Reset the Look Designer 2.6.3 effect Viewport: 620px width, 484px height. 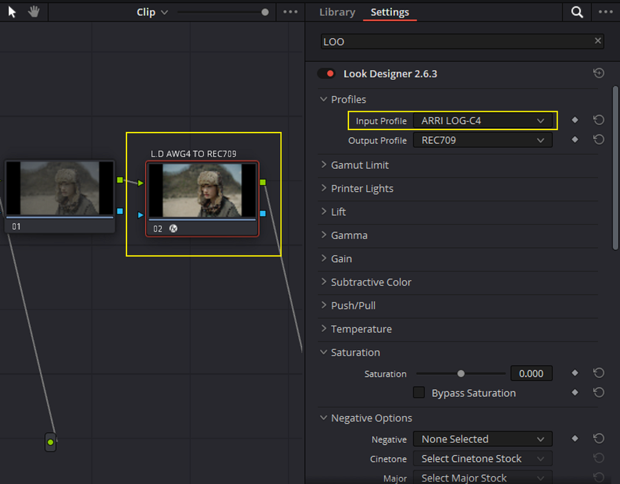point(598,73)
